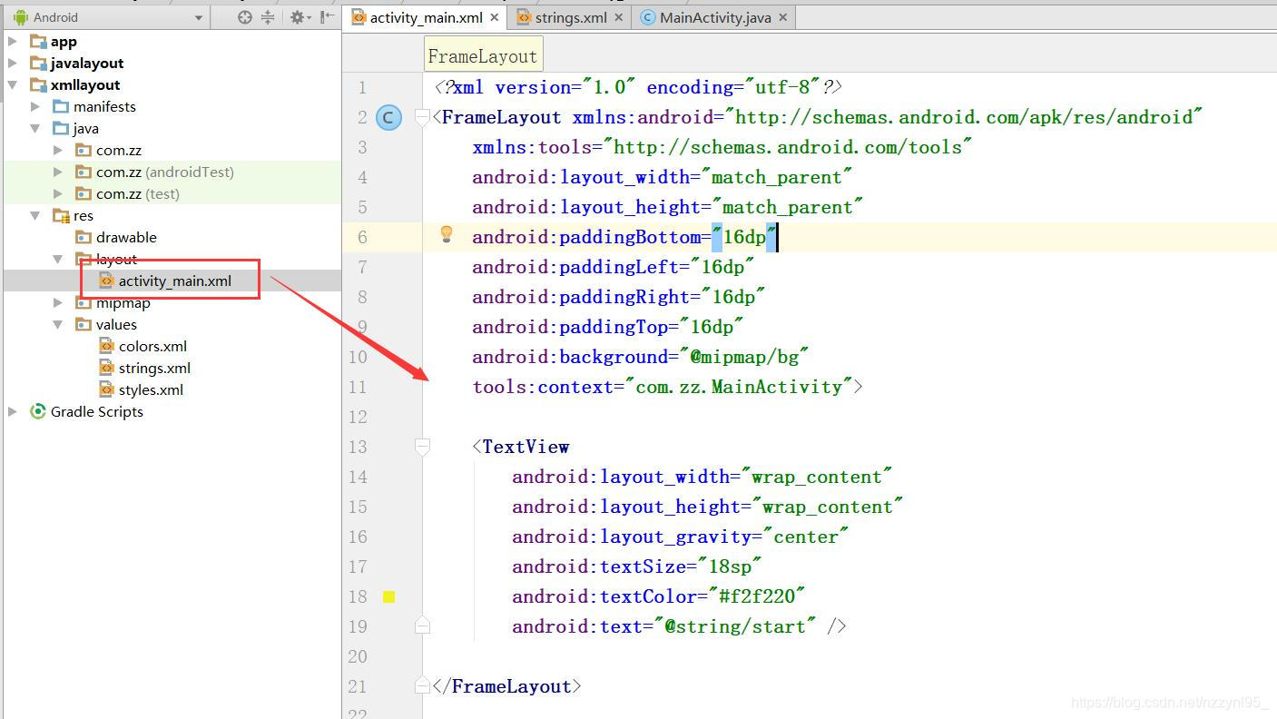This screenshot has height=719, width=1277.
Task: Click the android:textSize 18sp line
Action: coord(637,566)
